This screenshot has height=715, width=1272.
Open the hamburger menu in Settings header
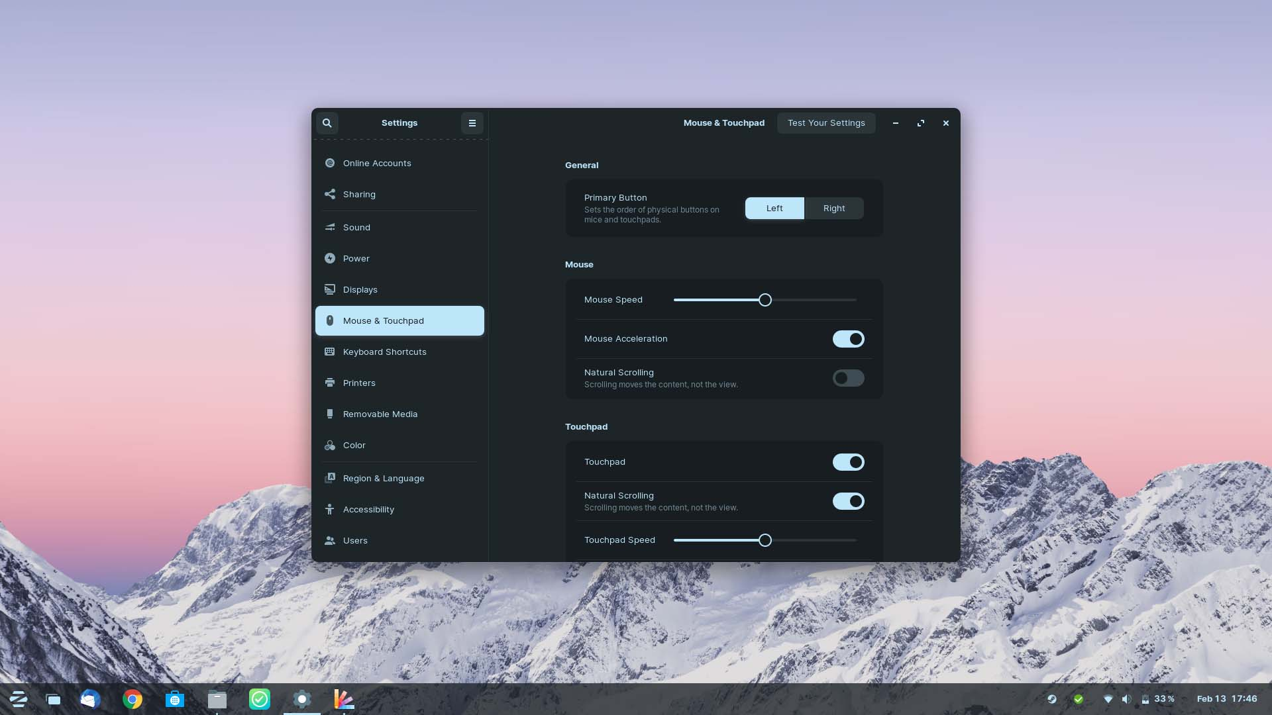coord(472,123)
